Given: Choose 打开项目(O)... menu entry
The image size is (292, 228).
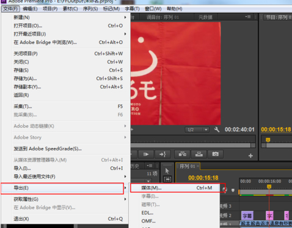Looking at the screenshot, I should [66, 26].
